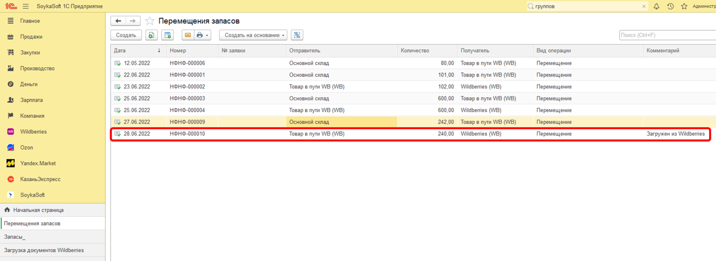Click the 1C logo icon
The width and height of the screenshot is (716, 261).
(11, 6)
